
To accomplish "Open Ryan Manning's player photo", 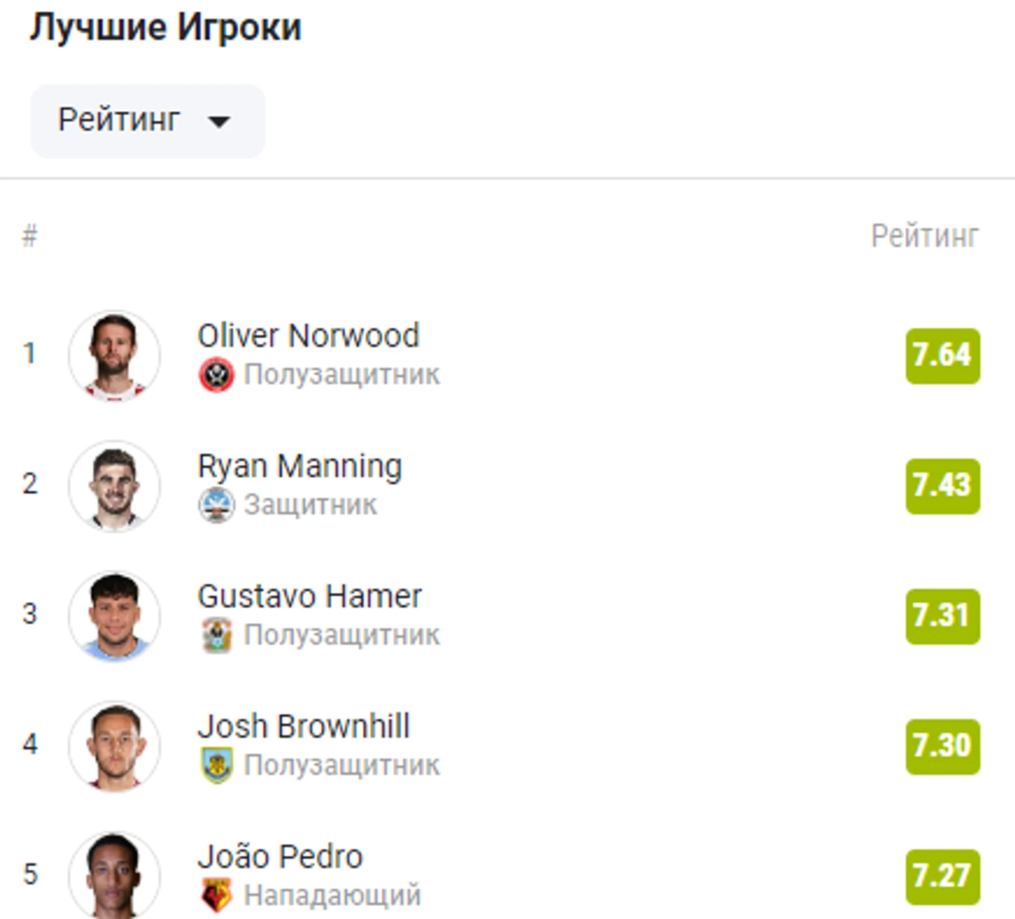I will 114,486.
